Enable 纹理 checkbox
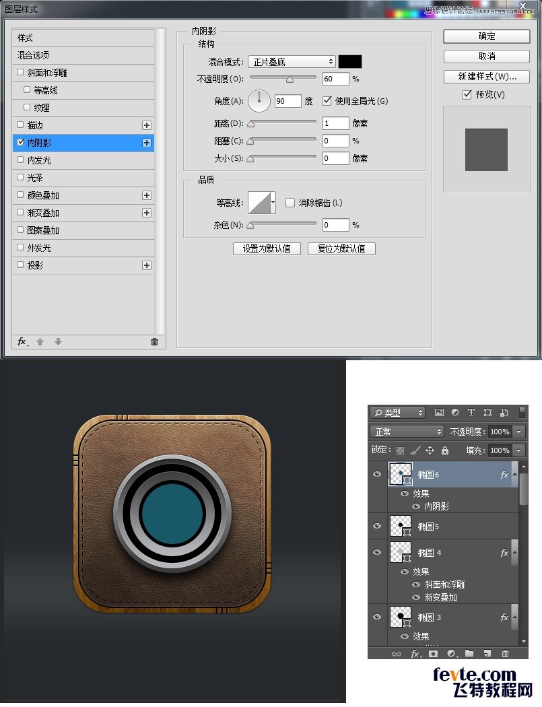This screenshot has height=707, width=542. coord(27,107)
